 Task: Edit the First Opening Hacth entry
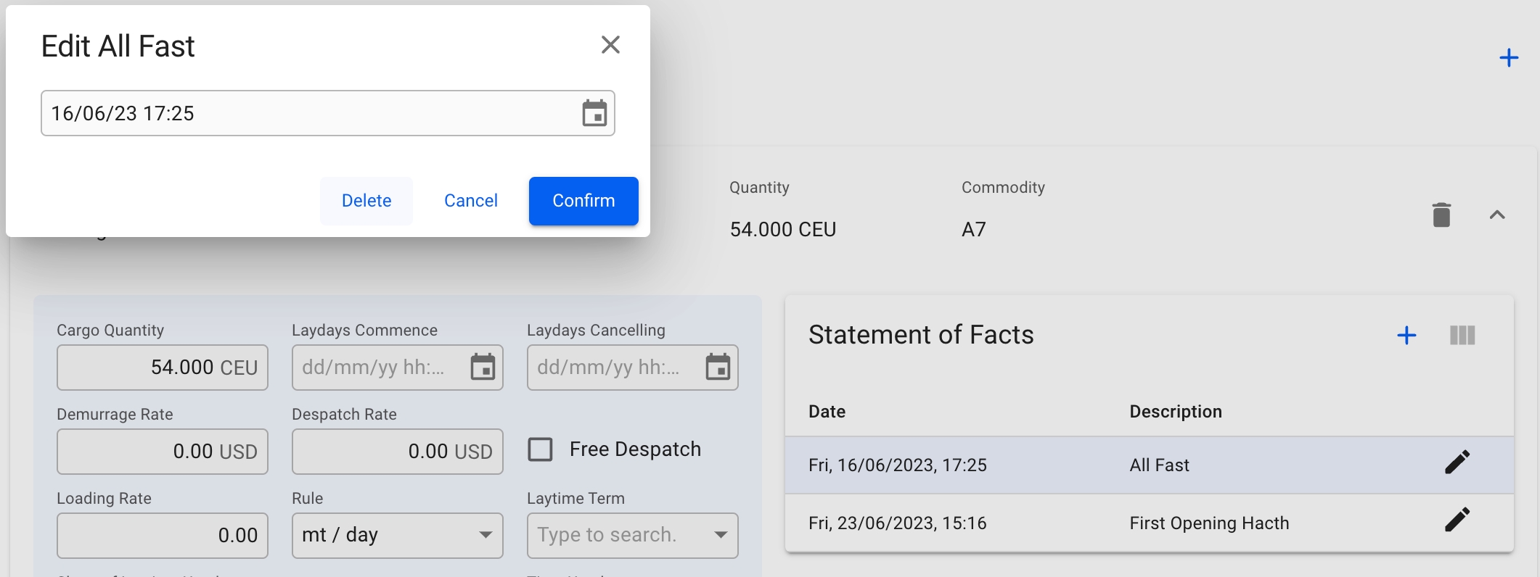point(1457,520)
